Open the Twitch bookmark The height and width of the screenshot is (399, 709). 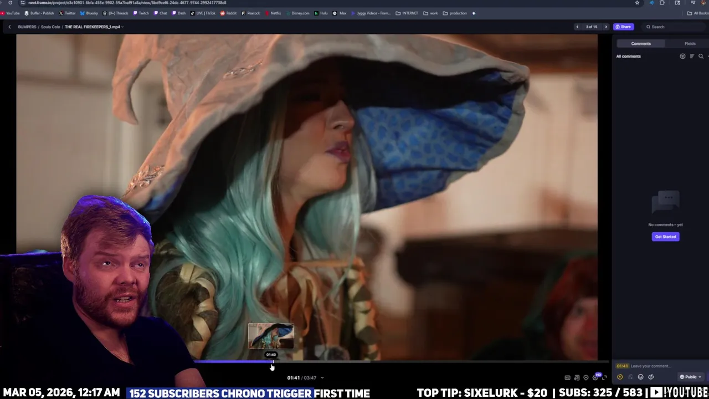pos(141,13)
